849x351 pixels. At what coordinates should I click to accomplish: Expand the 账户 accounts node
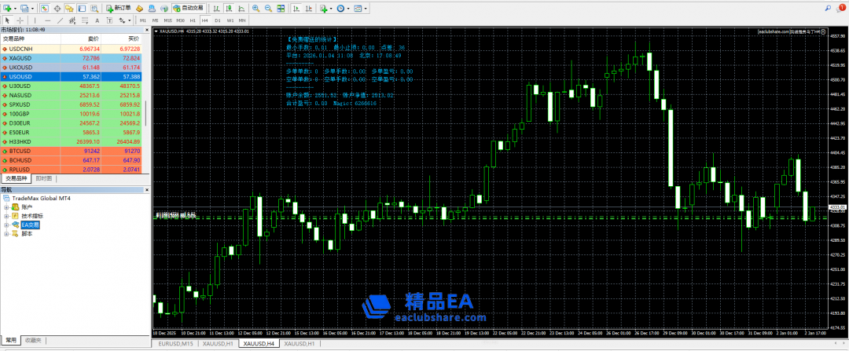6,207
